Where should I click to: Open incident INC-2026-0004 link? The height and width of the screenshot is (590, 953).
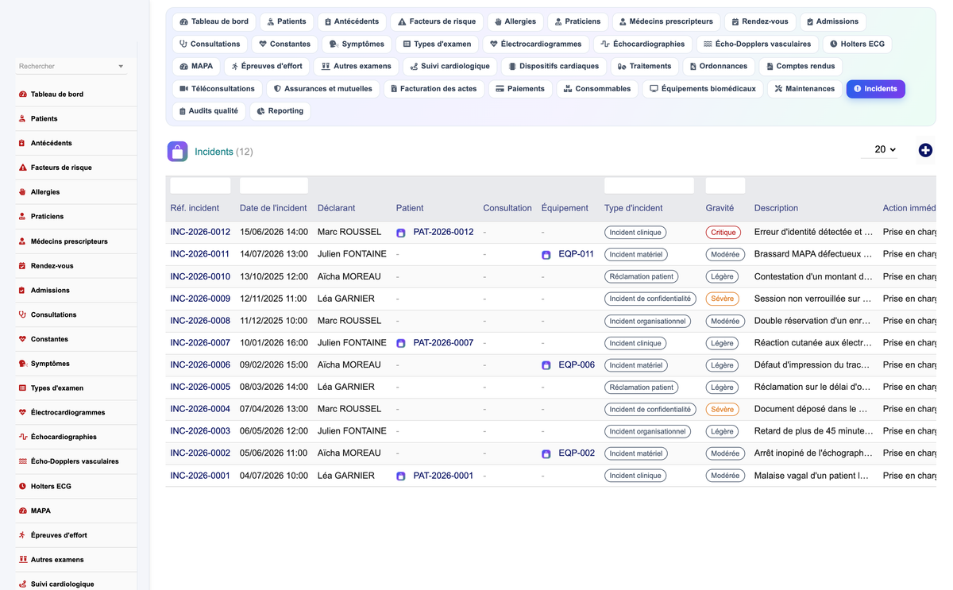coord(200,409)
